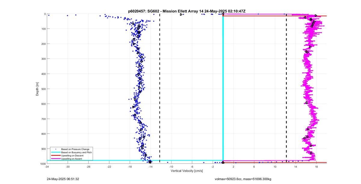Click the x-axis tick label '-10'
361x184 pixels.
click(x=171, y=167)
